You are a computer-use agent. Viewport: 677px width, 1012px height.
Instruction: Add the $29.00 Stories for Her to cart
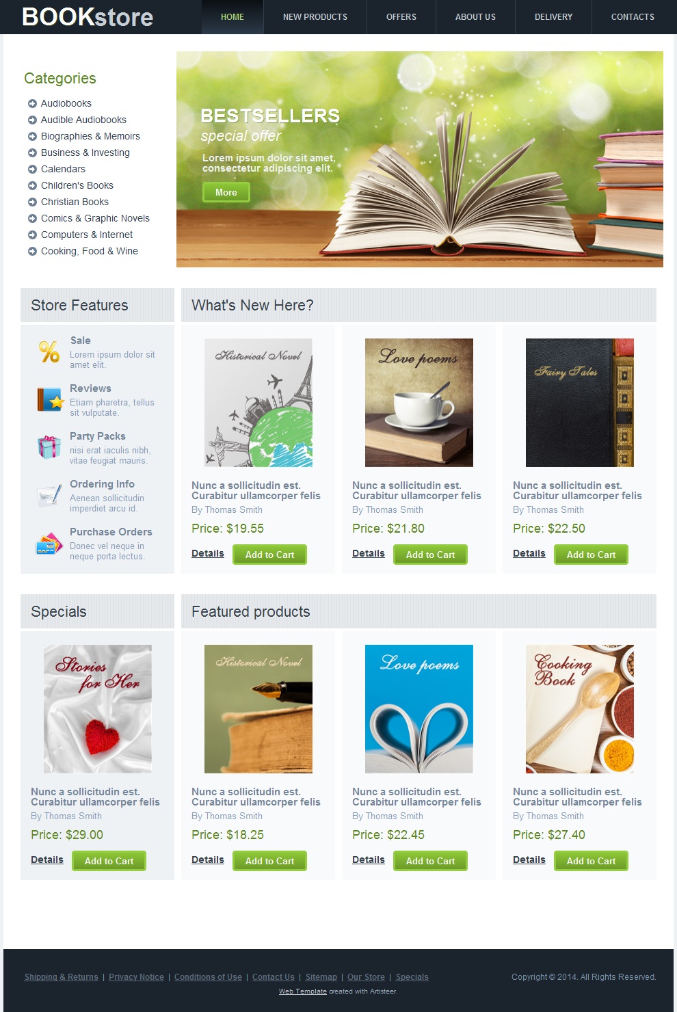tap(109, 861)
